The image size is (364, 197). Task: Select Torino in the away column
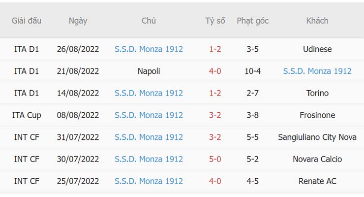click(317, 93)
